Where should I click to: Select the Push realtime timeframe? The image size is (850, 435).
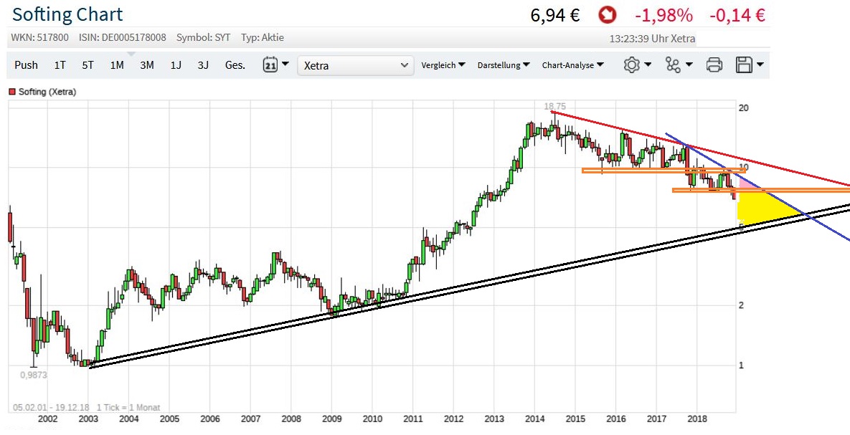pos(26,65)
